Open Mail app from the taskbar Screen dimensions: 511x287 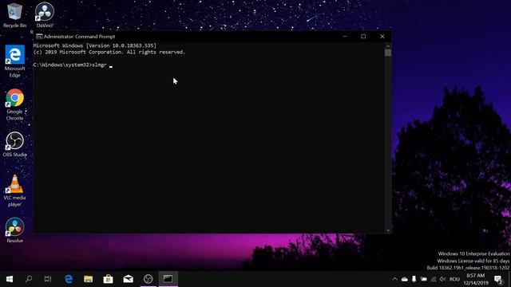pos(128,279)
